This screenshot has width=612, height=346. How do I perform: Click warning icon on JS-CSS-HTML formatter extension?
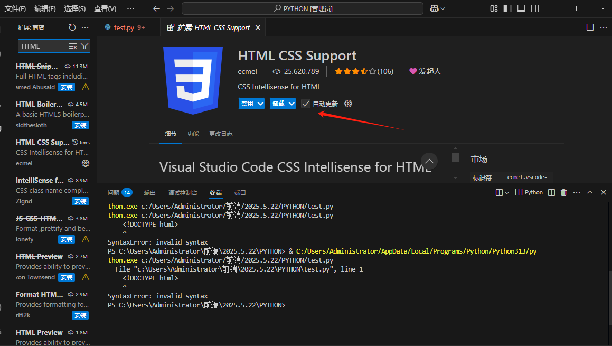tap(86, 239)
